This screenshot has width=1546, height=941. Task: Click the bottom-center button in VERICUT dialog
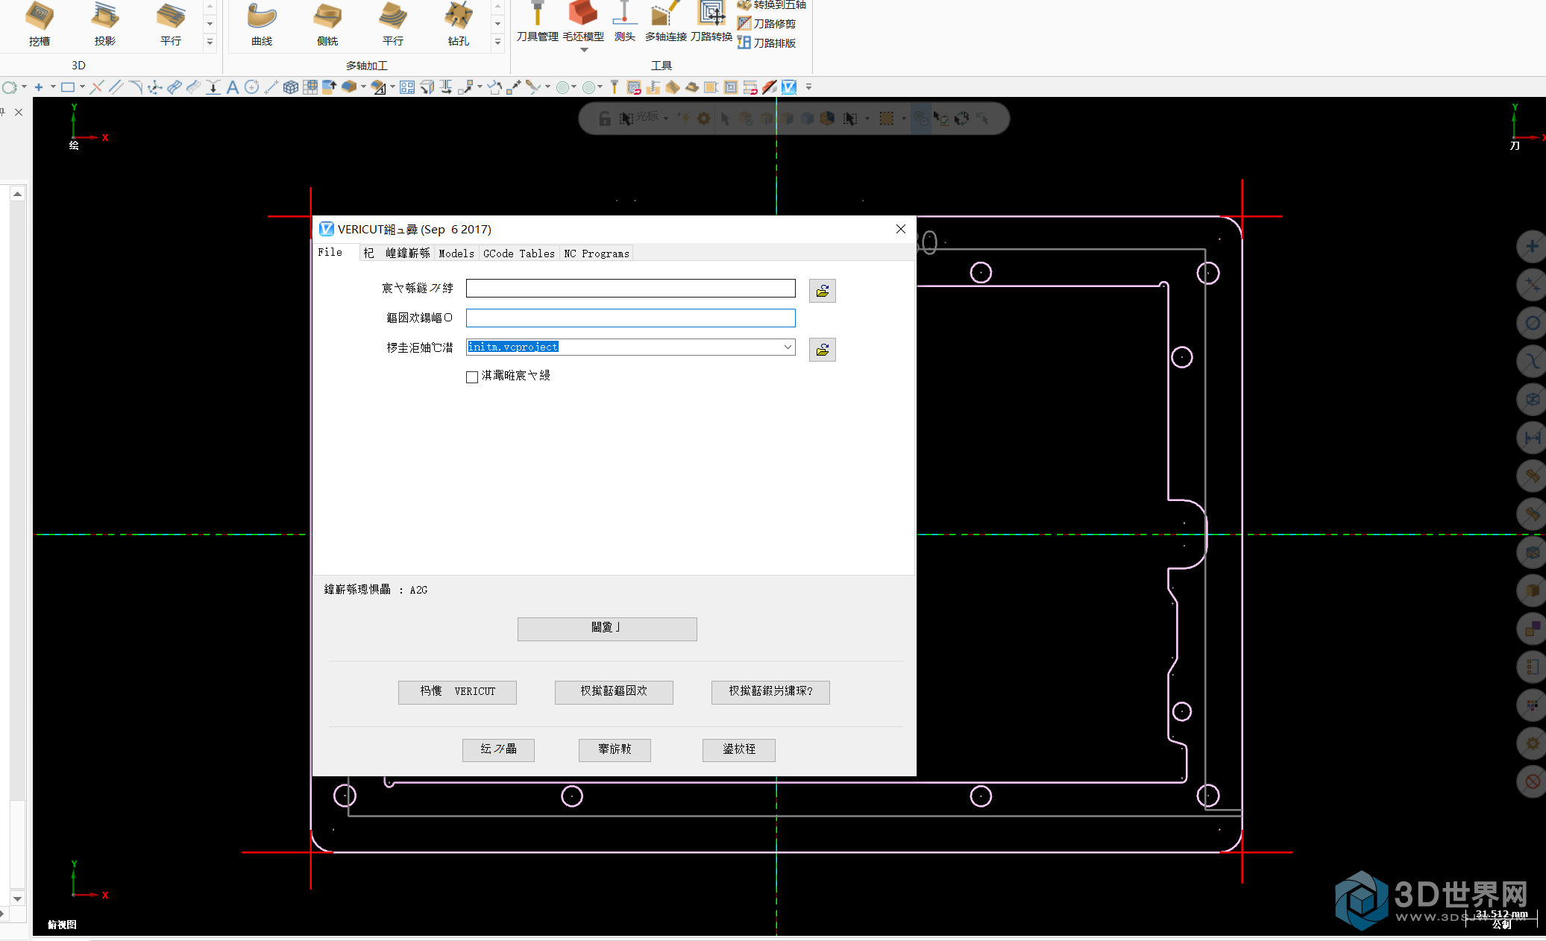(x=615, y=750)
